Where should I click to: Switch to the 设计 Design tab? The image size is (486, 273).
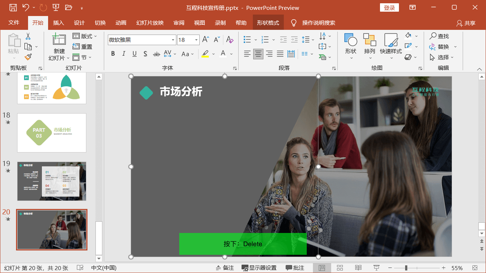(x=79, y=23)
